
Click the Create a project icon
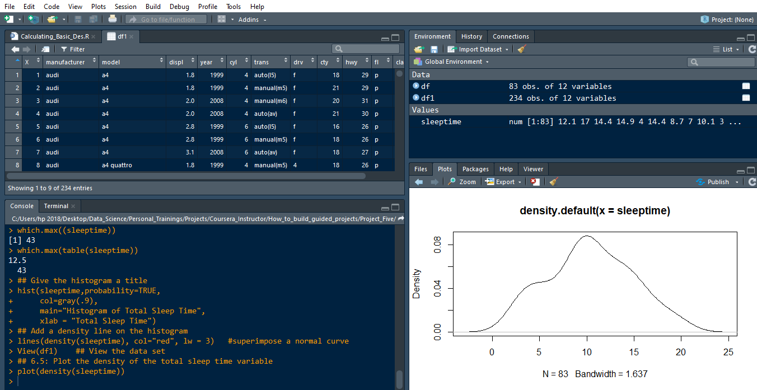pyautogui.click(x=34, y=20)
